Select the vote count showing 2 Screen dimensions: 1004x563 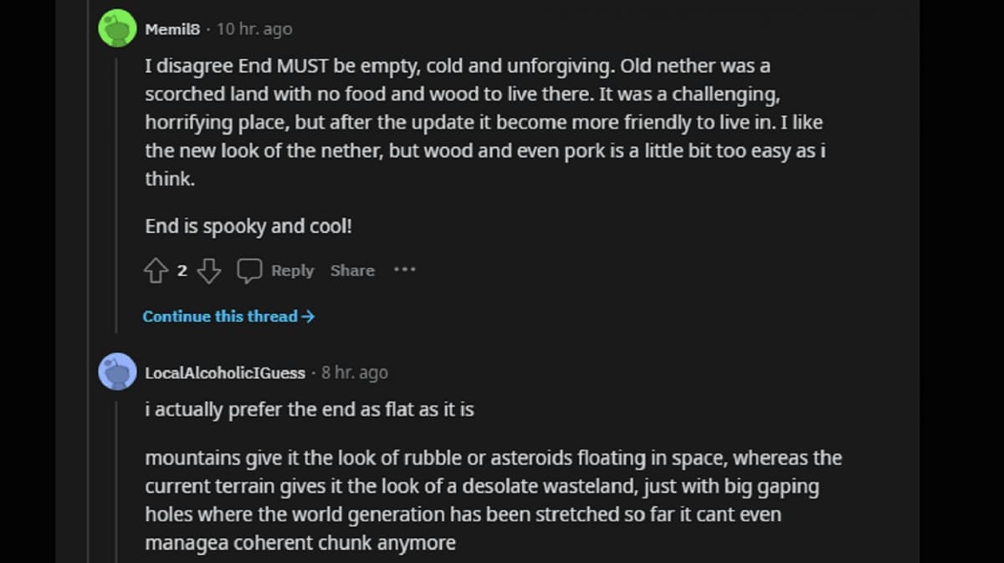pos(182,271)
